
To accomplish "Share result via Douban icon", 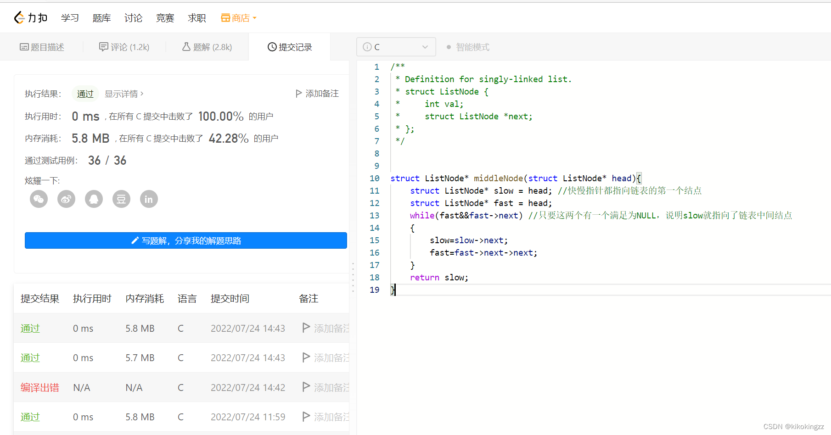I will 121,199.
